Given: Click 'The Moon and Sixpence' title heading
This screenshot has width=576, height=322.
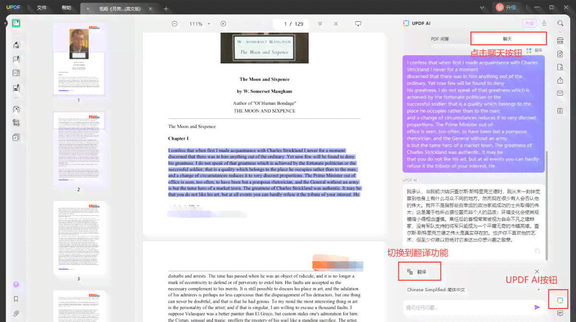Looking at the screenshot, I should pyautogui.click(x=264, y=79).
